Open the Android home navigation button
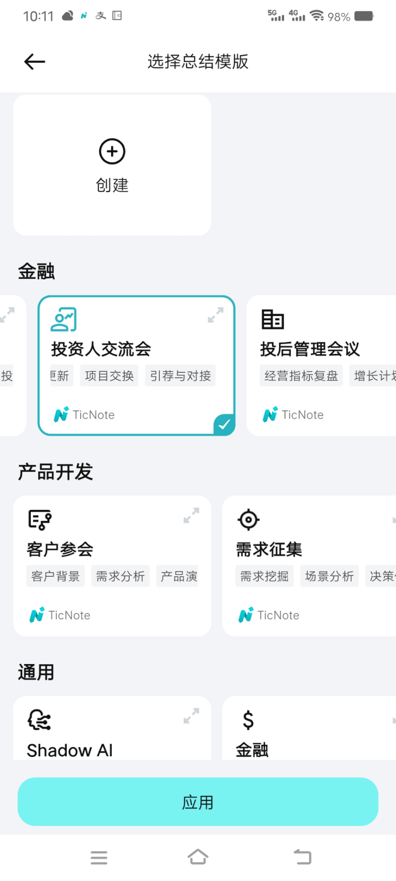Screen dimensions: 396x881 [x=198, y=857]
